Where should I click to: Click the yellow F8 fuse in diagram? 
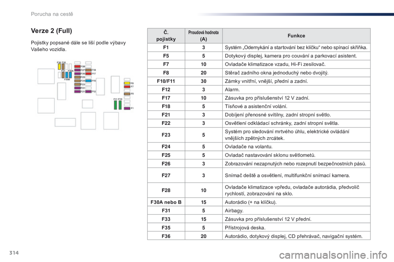pyautogui.click(x=127, y=83)
